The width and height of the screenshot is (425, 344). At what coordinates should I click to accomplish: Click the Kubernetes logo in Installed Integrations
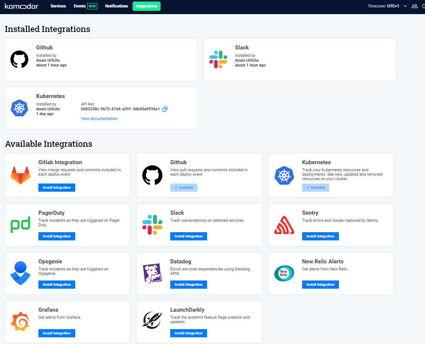(x=19, y=108)
